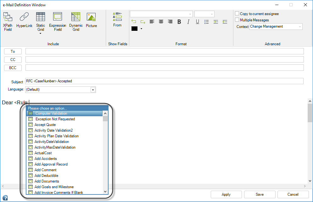Open the Language dropdown
Viewport: 313px width, 202px height.
coord(93,90)
